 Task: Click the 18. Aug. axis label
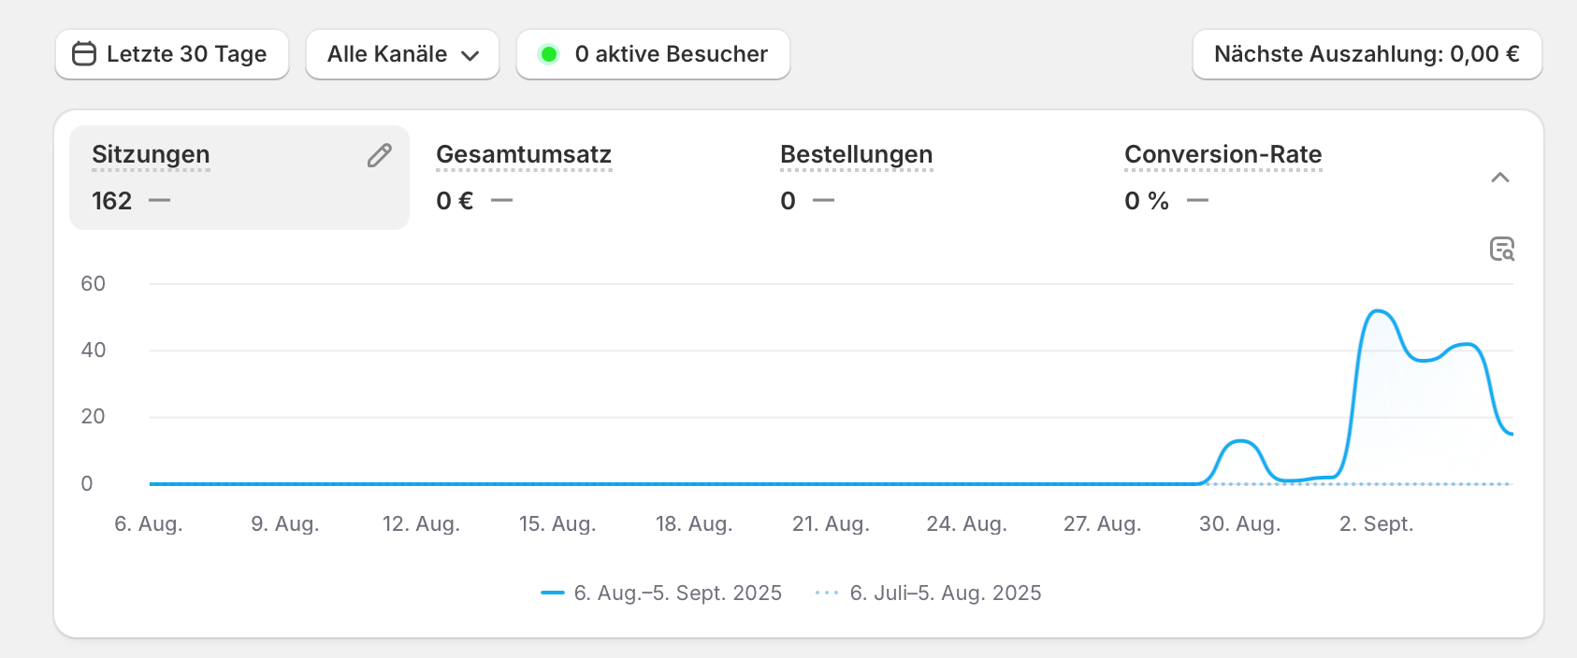tap(694, 523)
